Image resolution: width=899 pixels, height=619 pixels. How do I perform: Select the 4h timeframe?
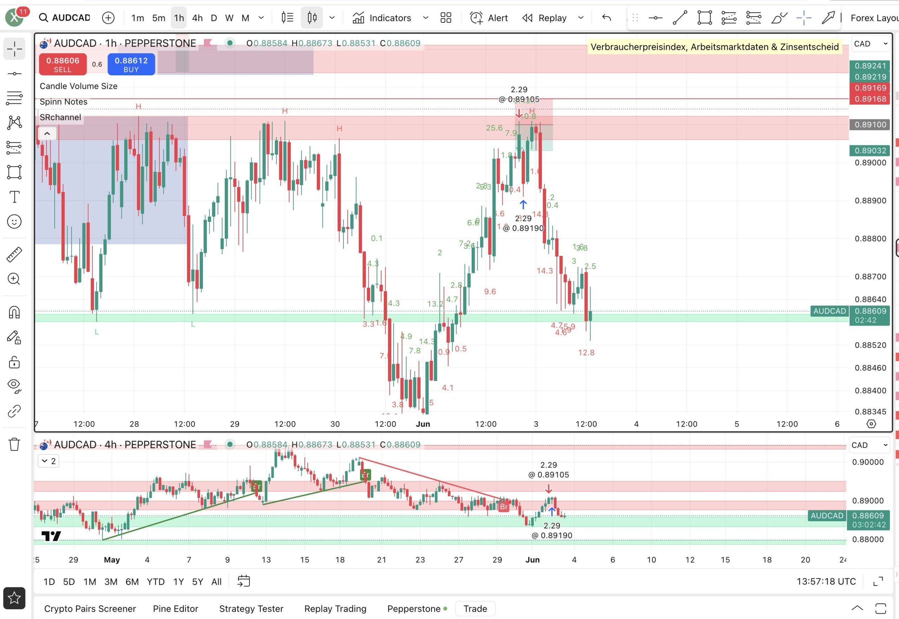[197, 18]
